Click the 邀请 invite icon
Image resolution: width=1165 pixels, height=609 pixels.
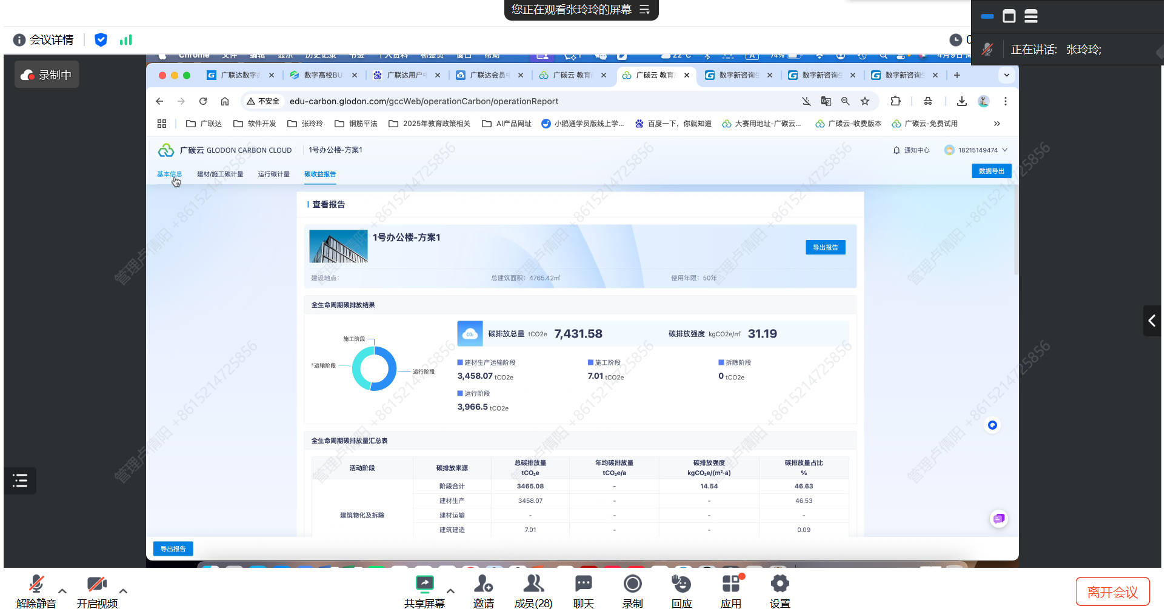click(x=483, y=584)
